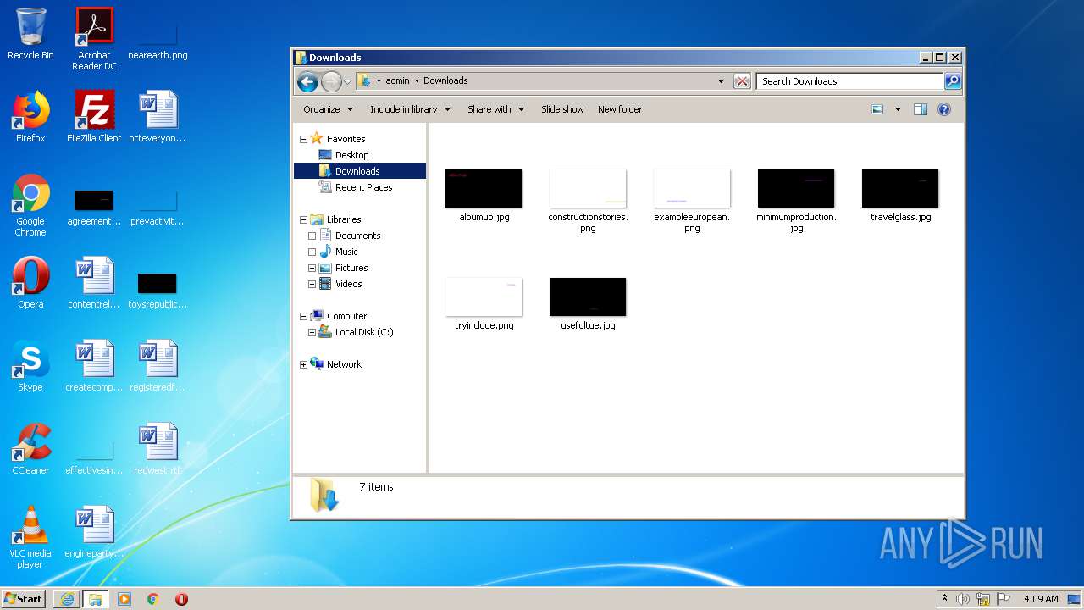This screenshot has height=610, width=1084.
Task: Click the Change your view icon
Action: pyautogui.click(x=877, y=109)
